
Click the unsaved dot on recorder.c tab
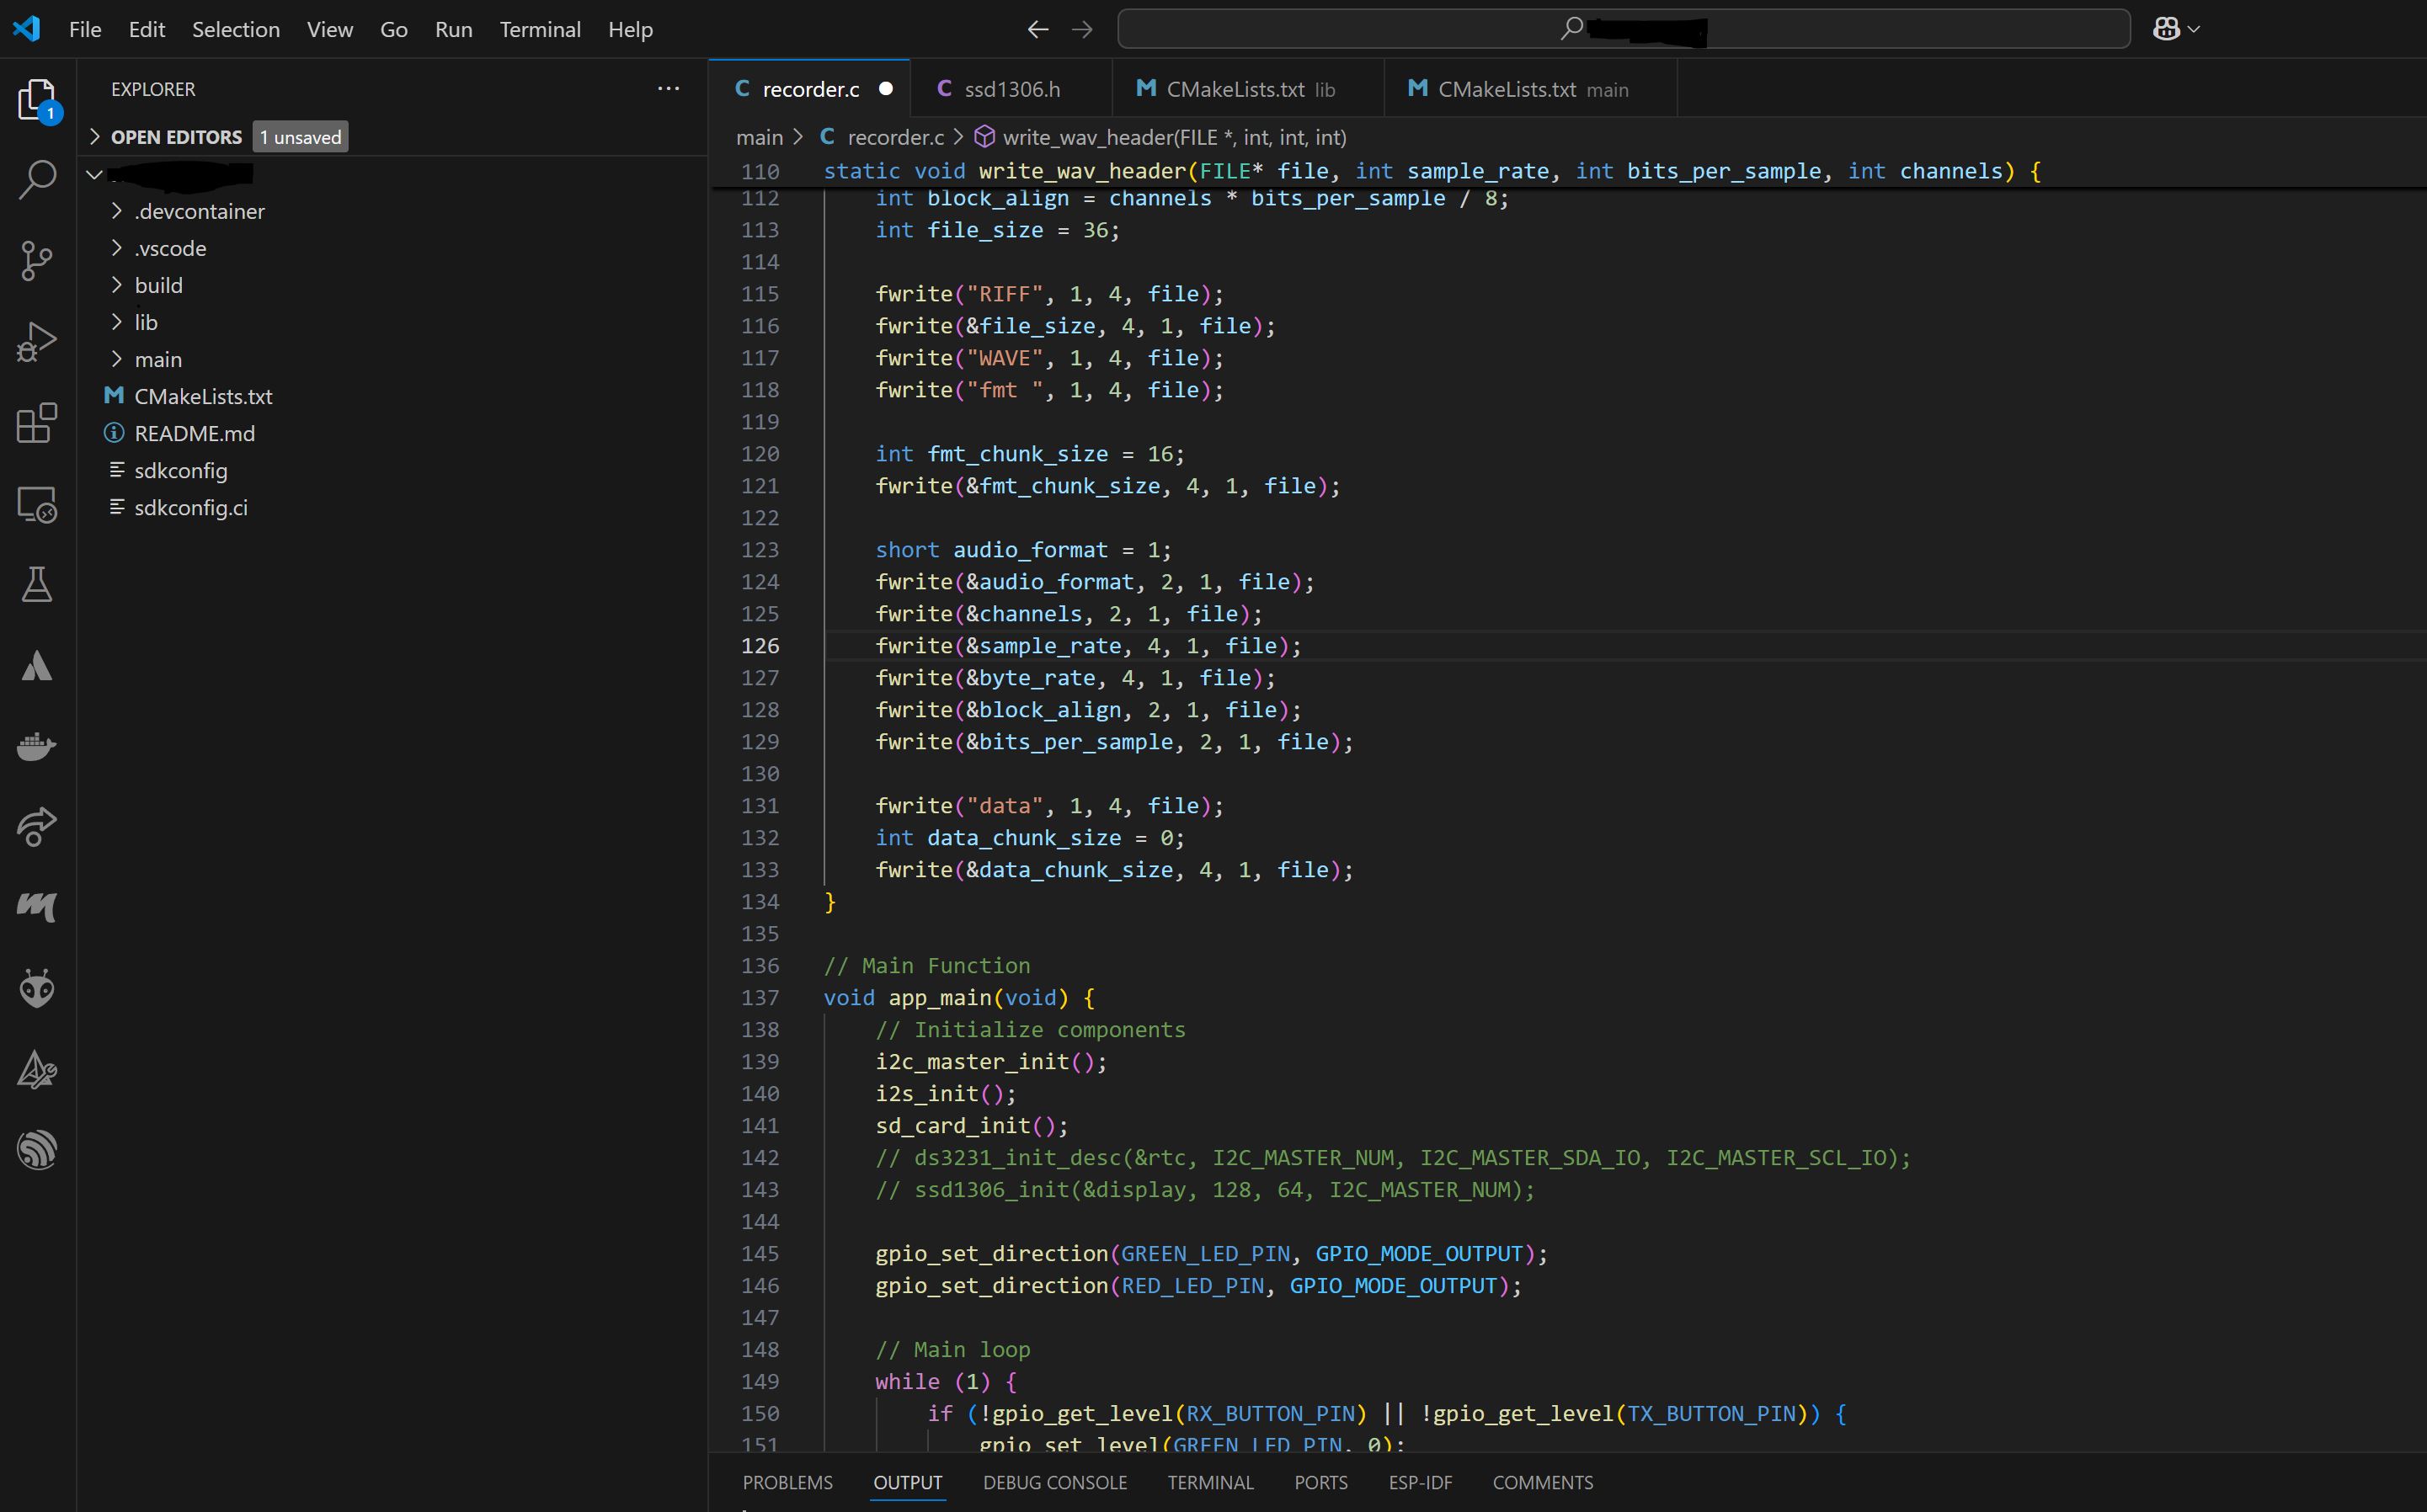pyautogui.click(x=885, y=89)
